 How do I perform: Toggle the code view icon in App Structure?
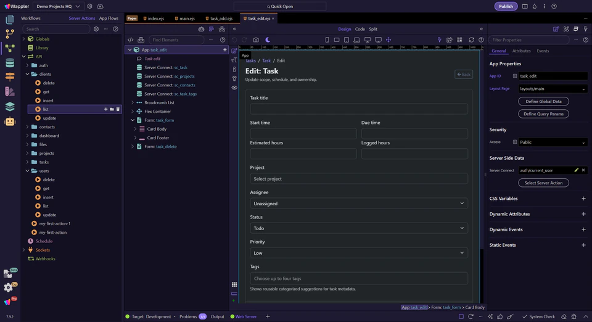click(131, 39)
